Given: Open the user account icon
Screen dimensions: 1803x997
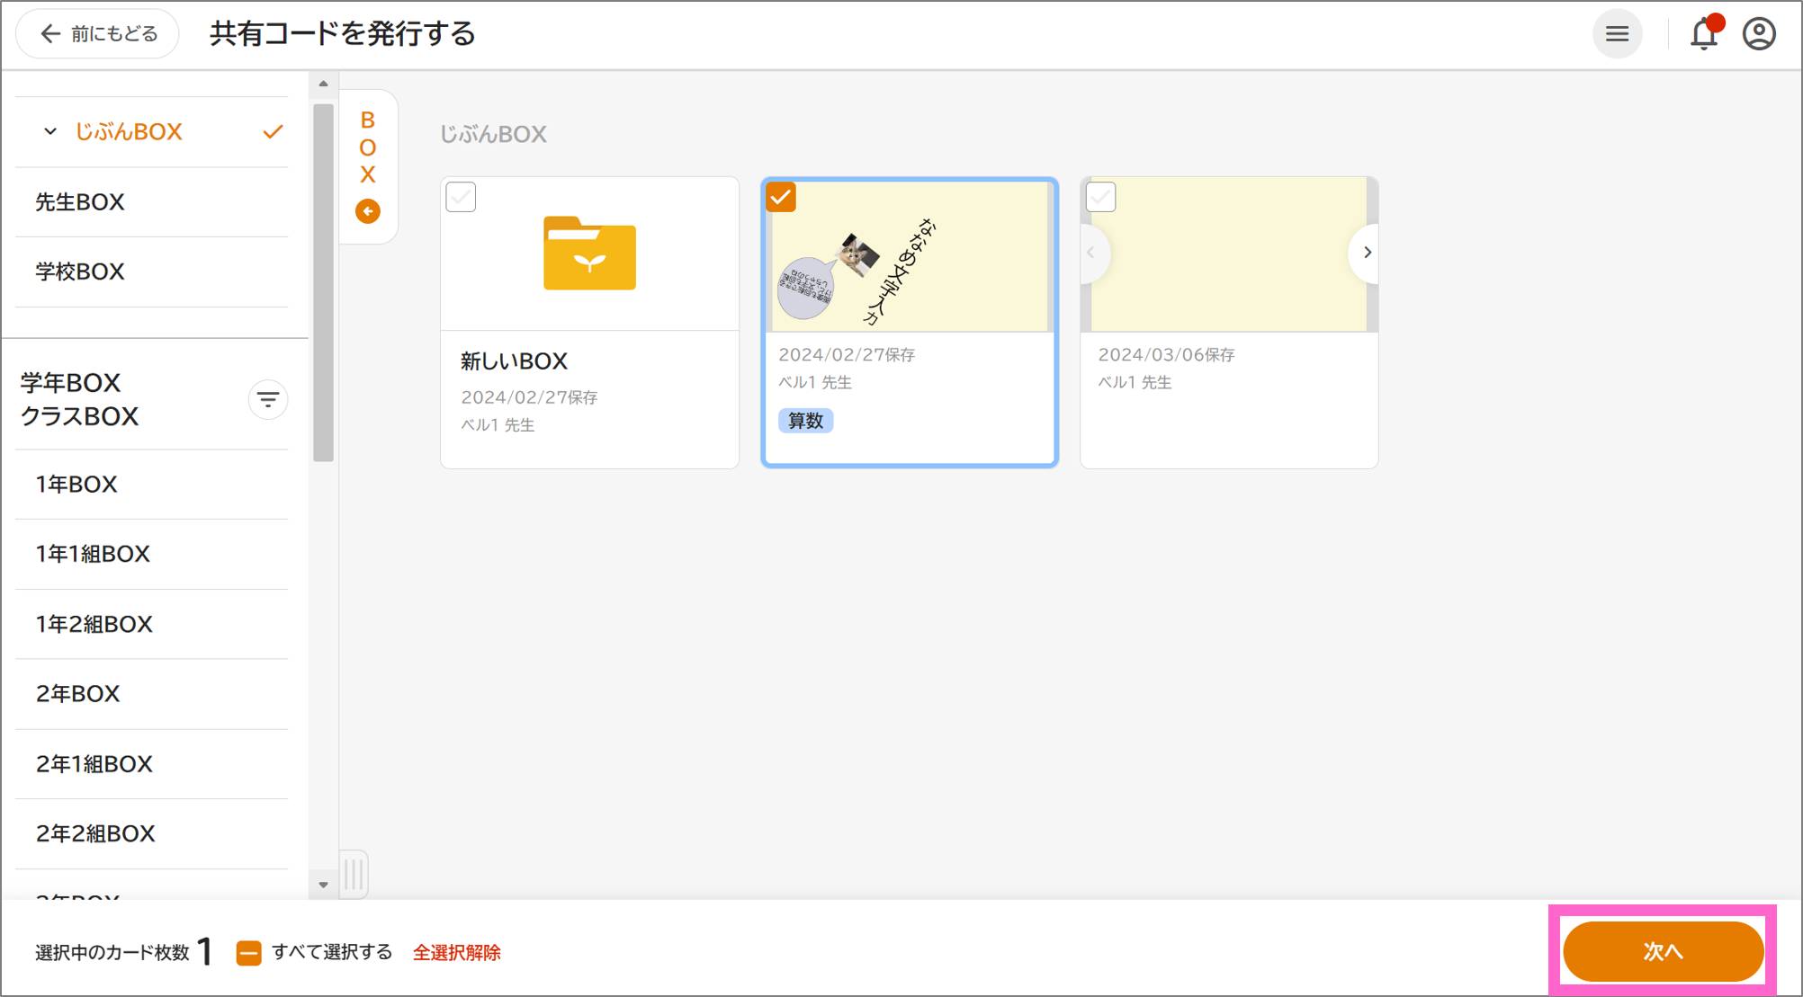Looking at the screenshot, I should [1758, 34].
